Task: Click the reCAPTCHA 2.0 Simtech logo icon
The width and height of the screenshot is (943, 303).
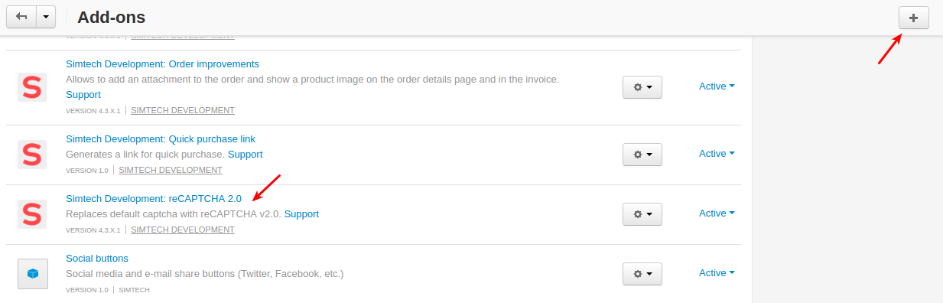Action: point(32,214)
